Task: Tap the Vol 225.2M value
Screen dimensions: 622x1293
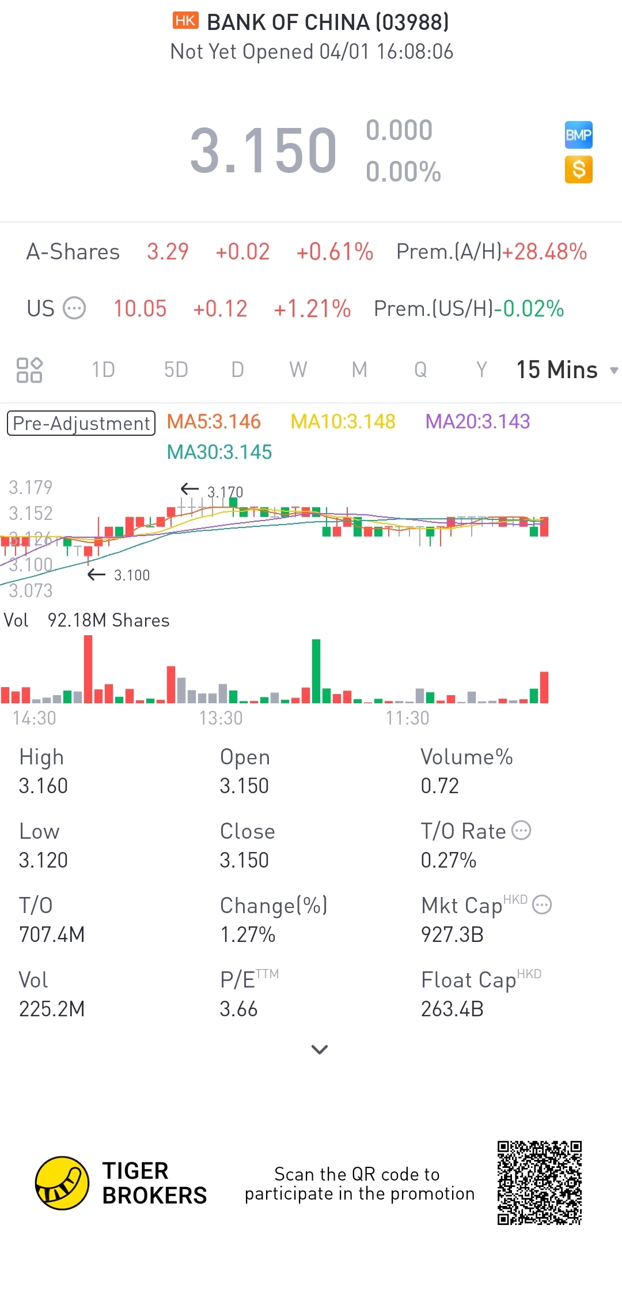Action: click(52, 1009)
